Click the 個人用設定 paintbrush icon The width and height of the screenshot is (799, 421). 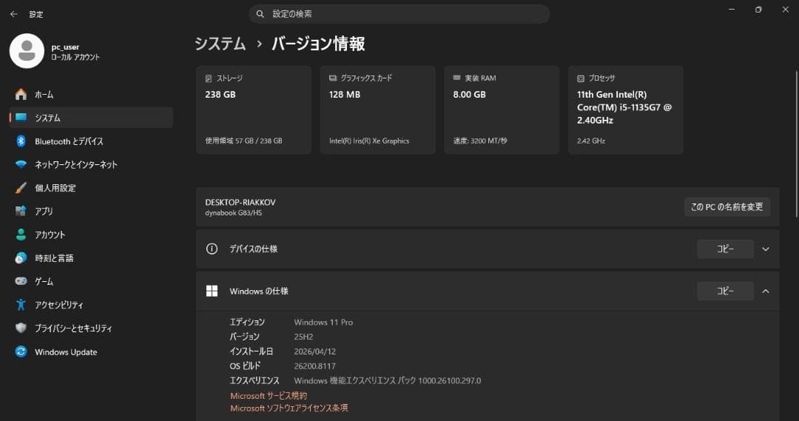point(21,188)
